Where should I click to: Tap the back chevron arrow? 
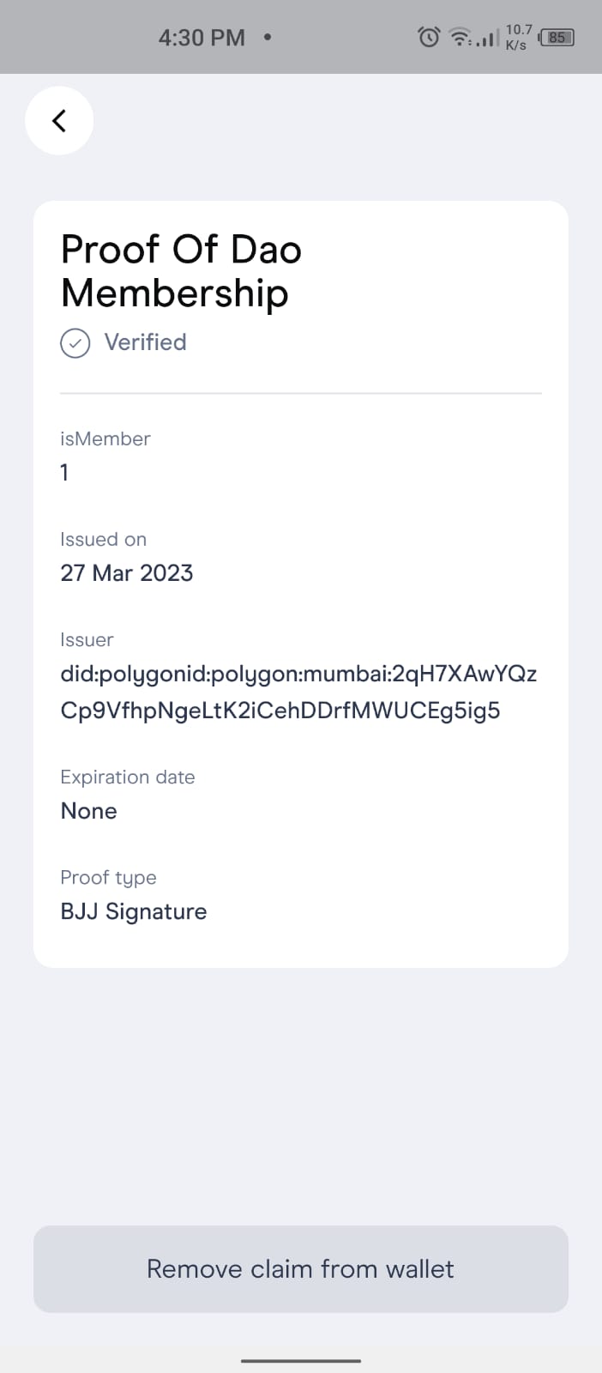[59, 120]
